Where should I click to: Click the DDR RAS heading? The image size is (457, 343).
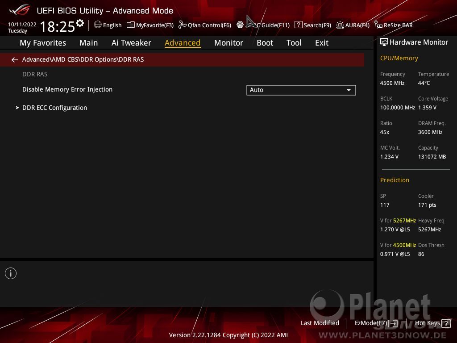pyautogui.click(x=35, y=74)
